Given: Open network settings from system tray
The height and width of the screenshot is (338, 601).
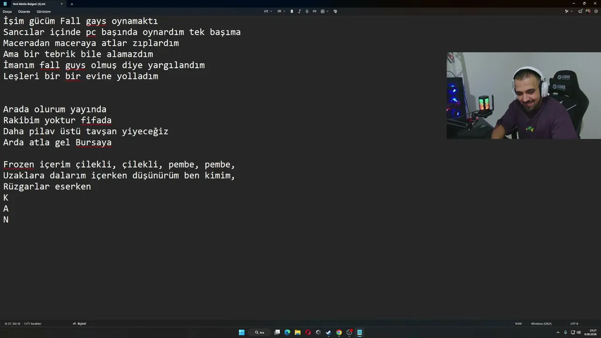Looking at the screenshot, I should 573,332.
